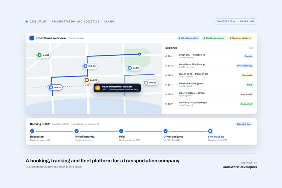
Task: Select the Unit 05 map marker
Action: [x=151, y=83]
